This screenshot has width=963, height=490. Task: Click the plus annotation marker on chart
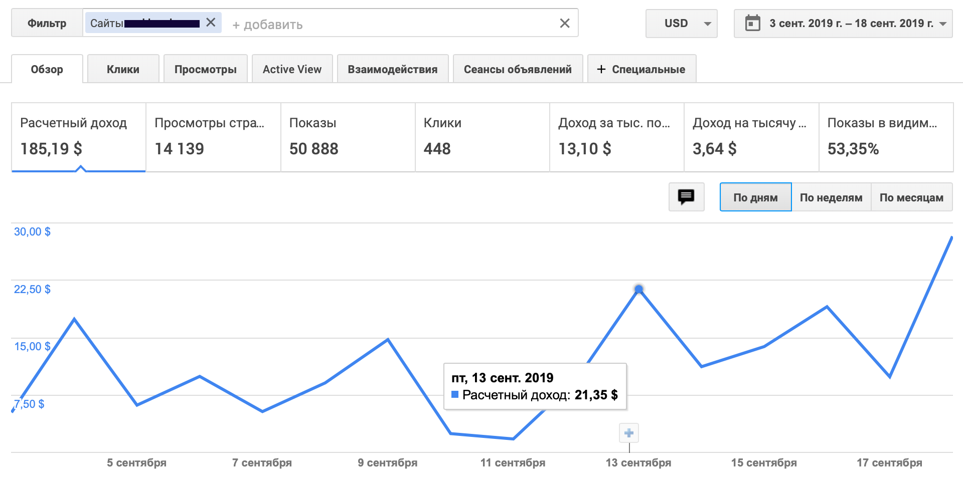[x=629, y=433]
